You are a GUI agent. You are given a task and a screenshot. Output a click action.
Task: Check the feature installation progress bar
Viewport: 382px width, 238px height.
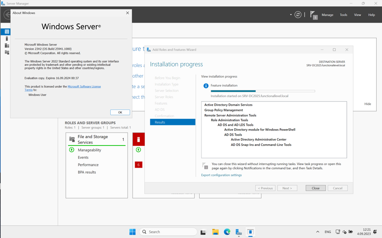263,91
